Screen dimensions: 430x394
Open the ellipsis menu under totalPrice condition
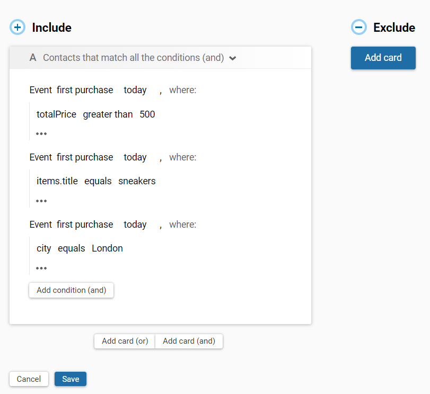(41, 133)
